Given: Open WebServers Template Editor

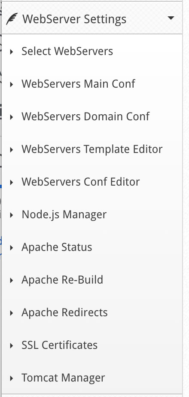Looking at the screenshot, I should [x=92, y=149].
